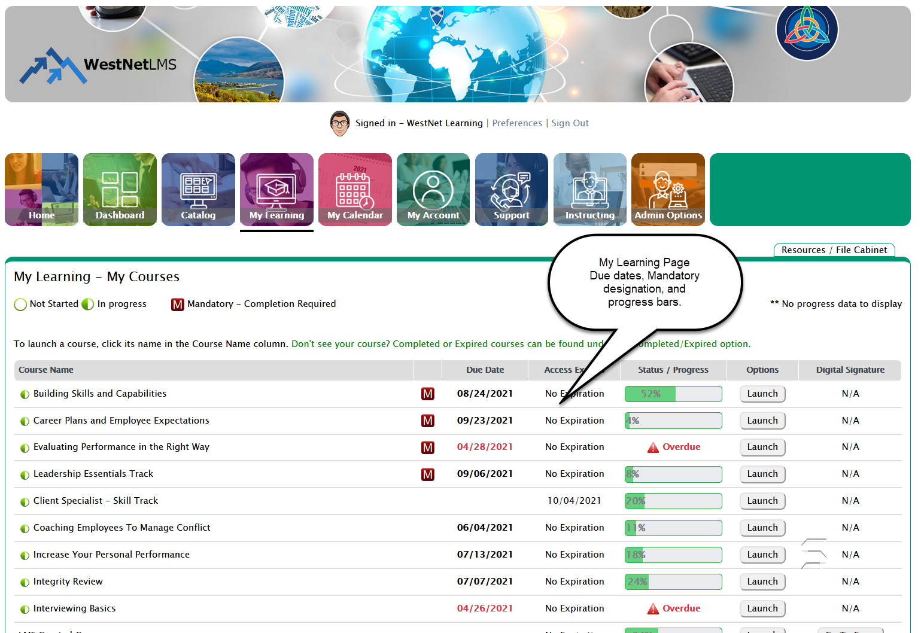Open the Support page
The height and width of the screenshot is (633, 921).
point(512,190)
